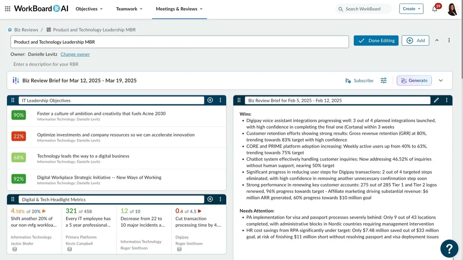
Task: Open the app launcher grid icon
Action: click(8, 9)
